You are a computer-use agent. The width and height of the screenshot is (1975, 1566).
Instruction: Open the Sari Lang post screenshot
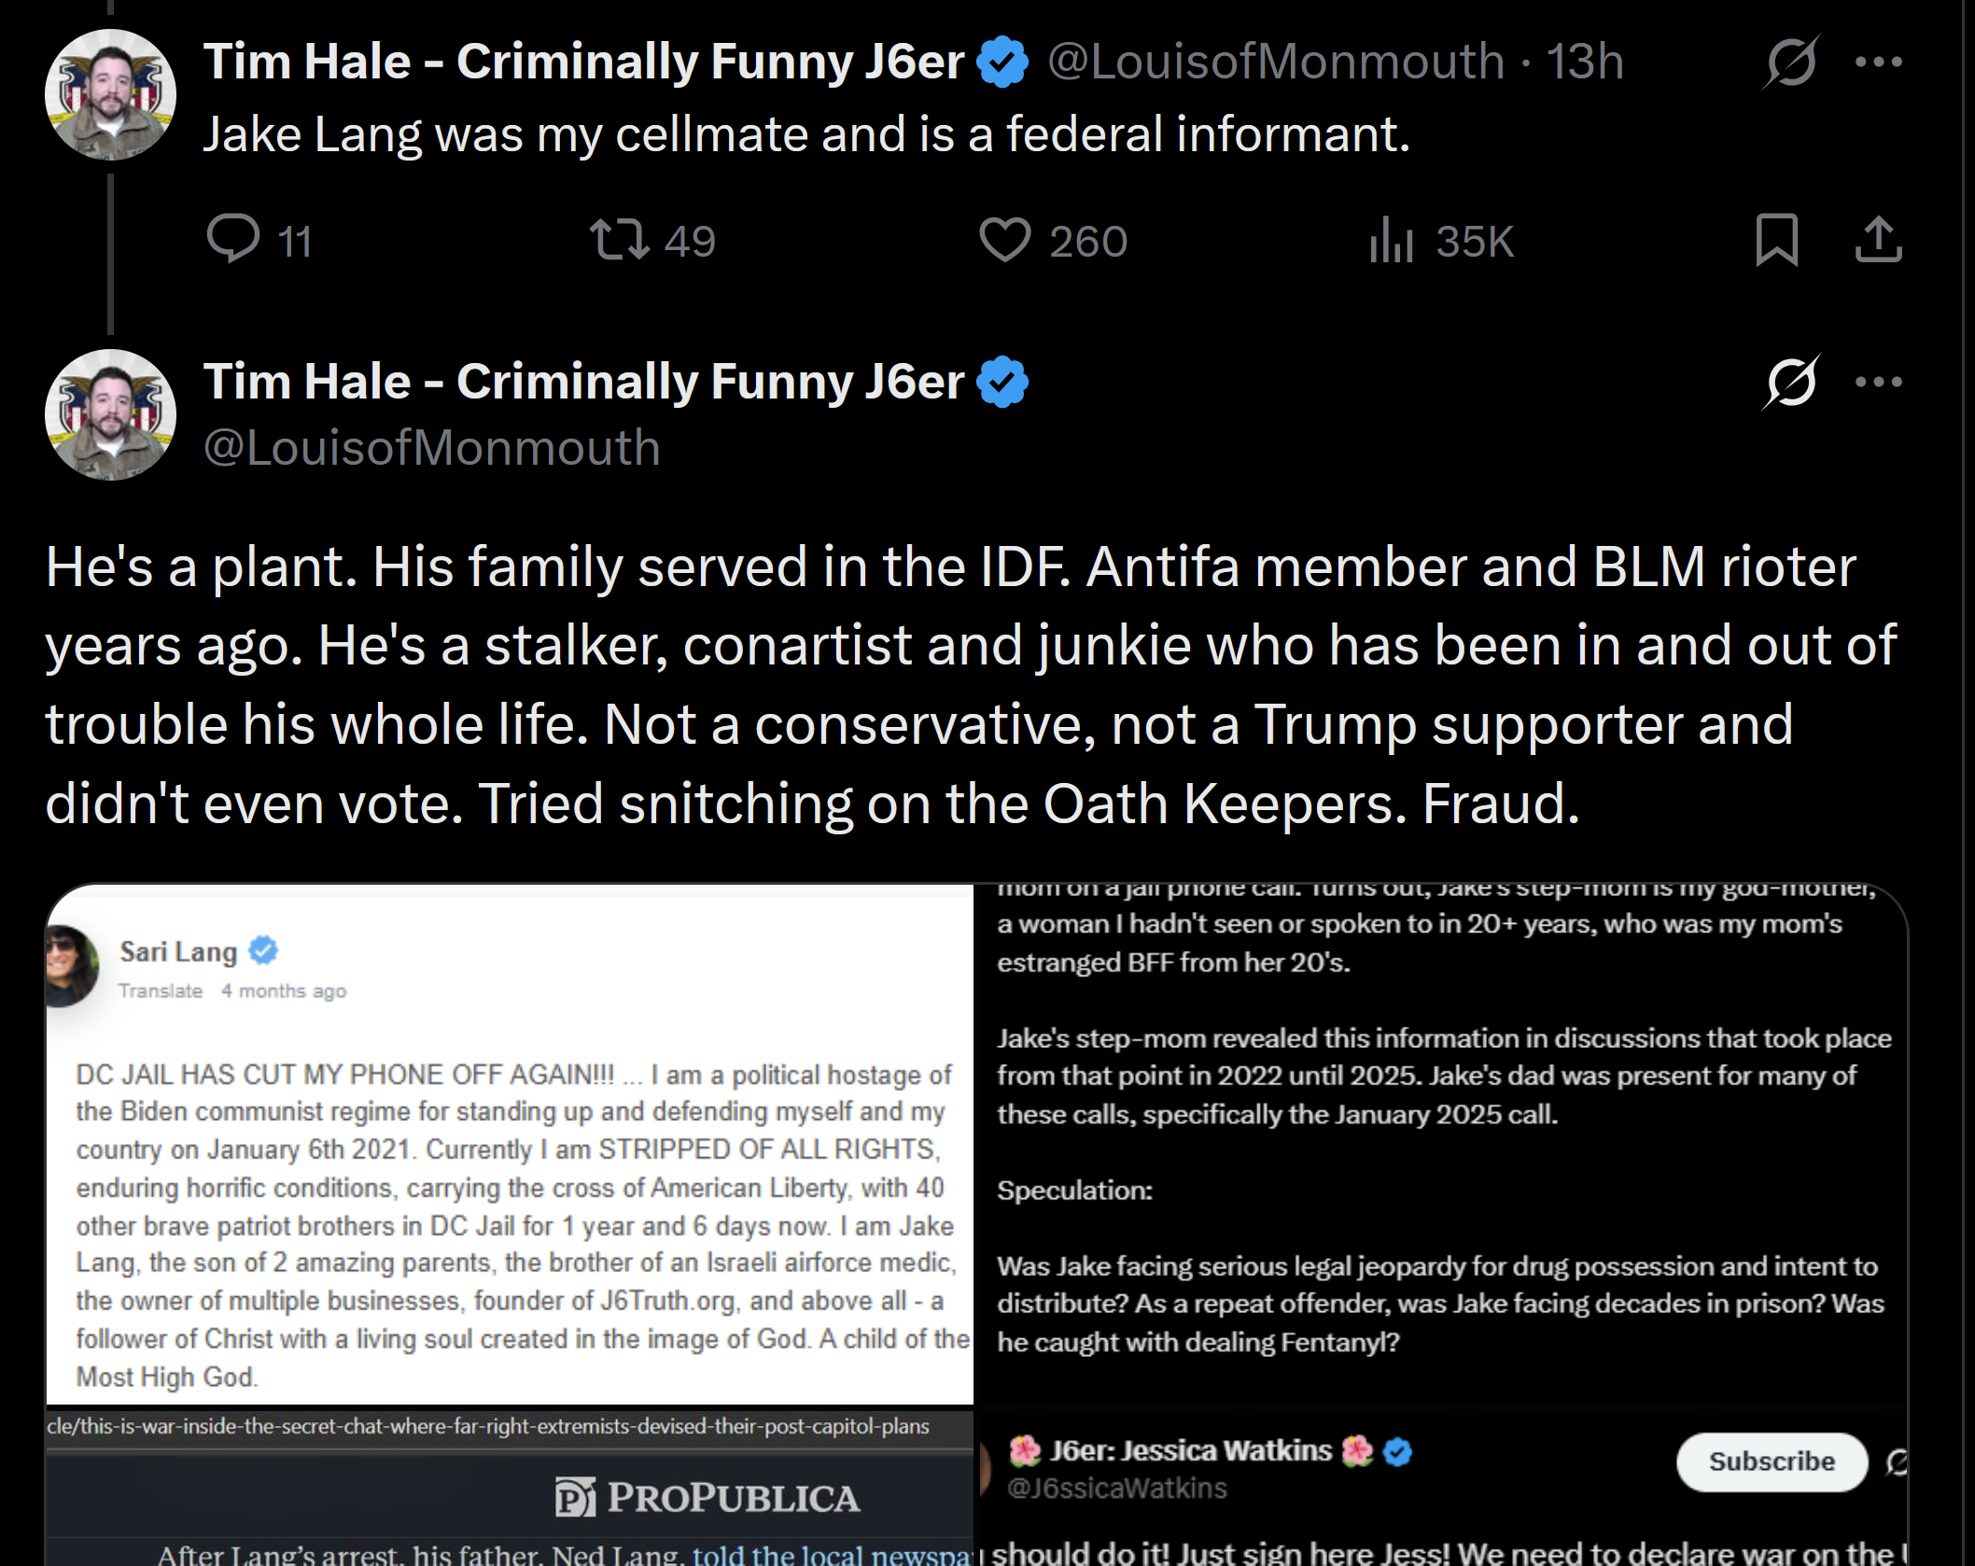(510, 1144)
